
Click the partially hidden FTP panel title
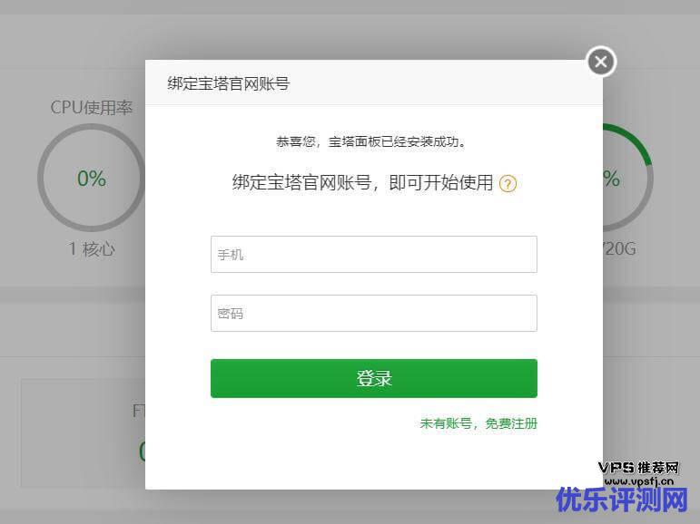[x=139, y=411]
